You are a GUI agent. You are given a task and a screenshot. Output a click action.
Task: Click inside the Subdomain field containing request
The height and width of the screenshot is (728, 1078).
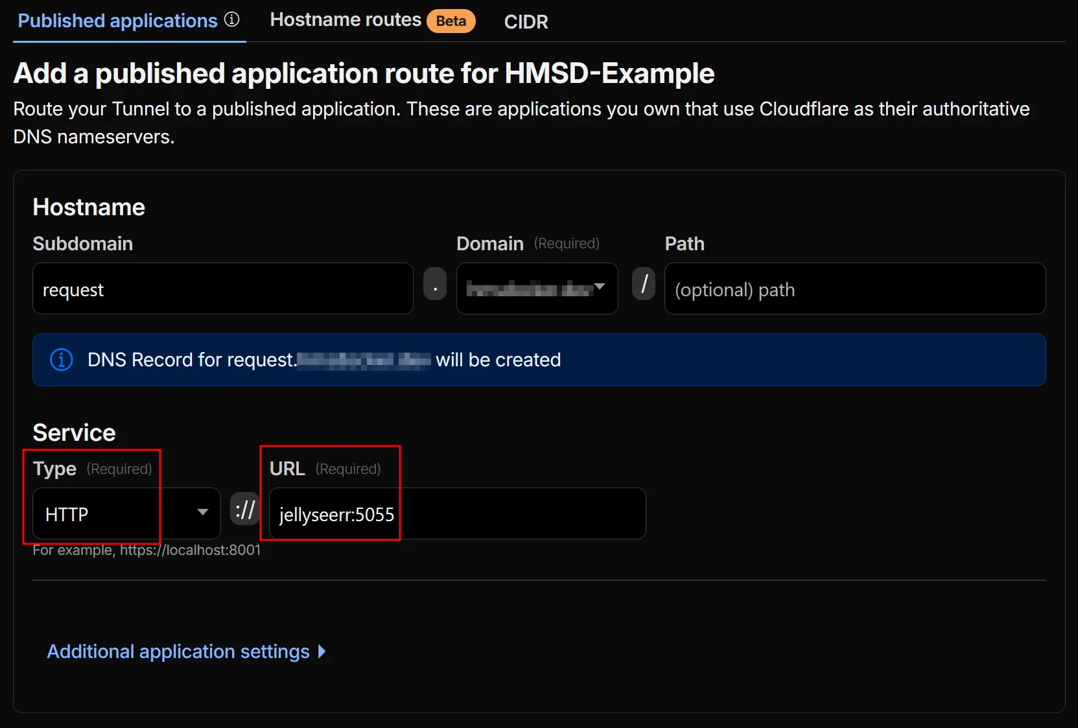pyautogui.click(x=222, y=289)
